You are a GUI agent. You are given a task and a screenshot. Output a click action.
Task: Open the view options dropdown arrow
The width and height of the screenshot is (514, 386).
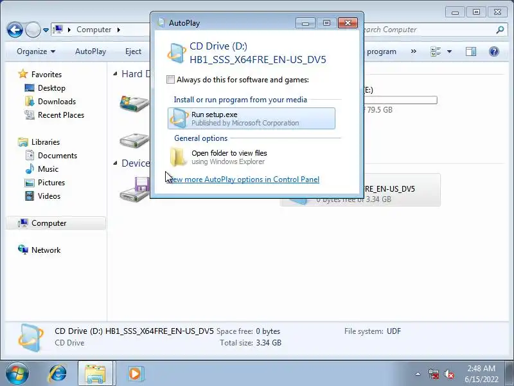pyautogui.click(x=449, y=51)
